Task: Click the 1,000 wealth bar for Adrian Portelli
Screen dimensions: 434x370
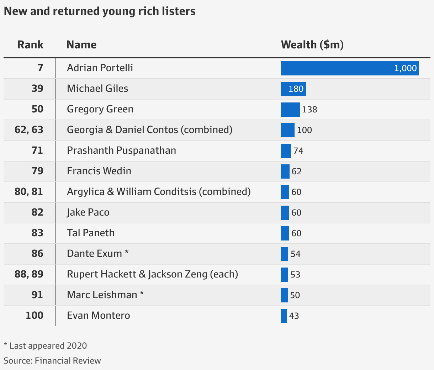Action: click(350, 68)
